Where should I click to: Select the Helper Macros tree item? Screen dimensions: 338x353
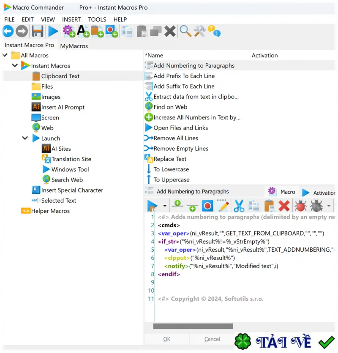click(50, 211)
